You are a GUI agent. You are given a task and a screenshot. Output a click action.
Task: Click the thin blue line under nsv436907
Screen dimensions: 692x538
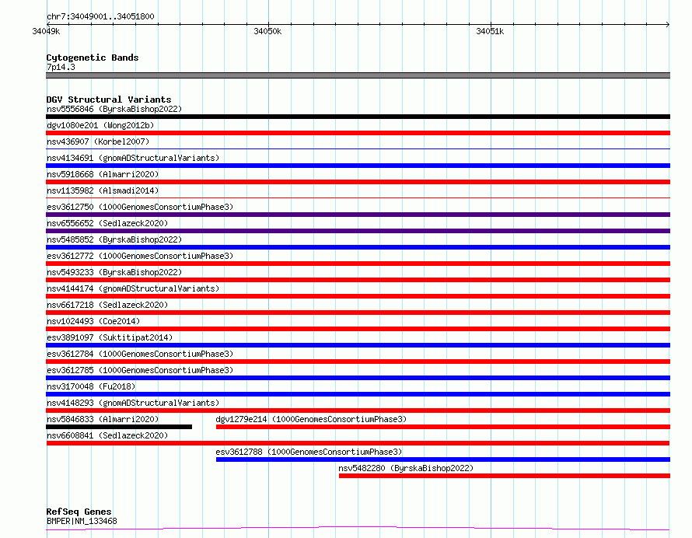click(x=358, y=149)
